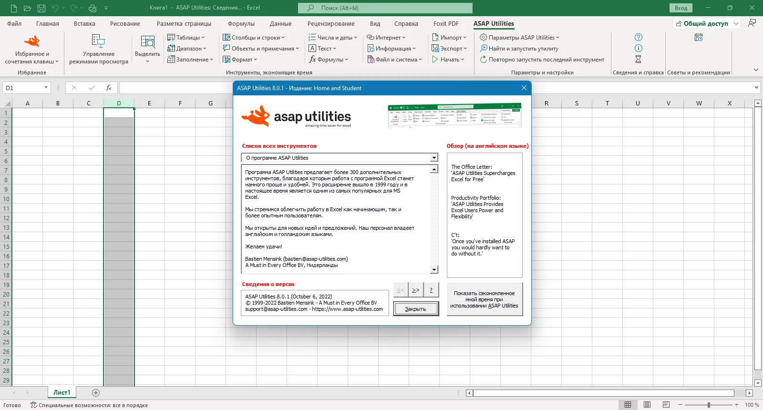The image size is (763, 410).
Task: Click the zoom slider in status bar
Action: tap(709, 405)
